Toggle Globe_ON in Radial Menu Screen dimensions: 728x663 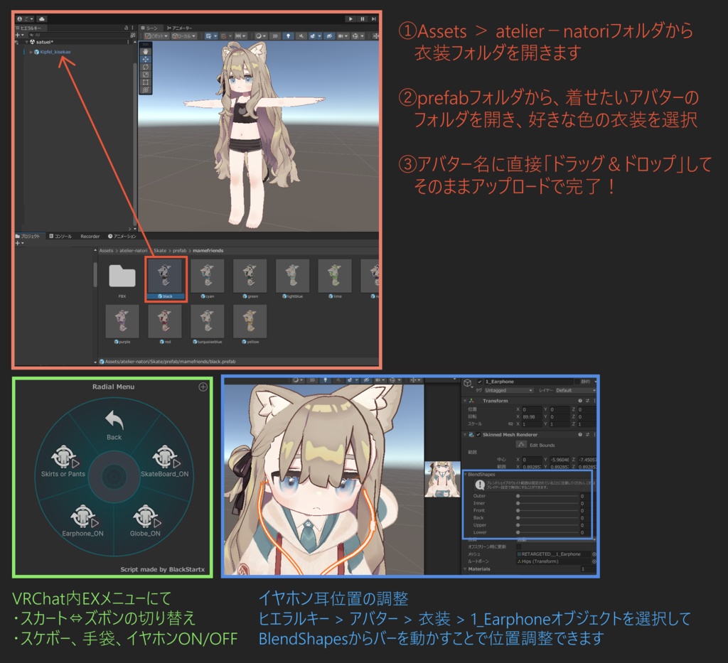pos(145,521)
